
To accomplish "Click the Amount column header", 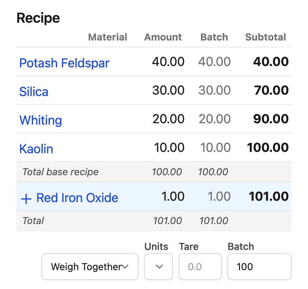I will tap(163, 37).
